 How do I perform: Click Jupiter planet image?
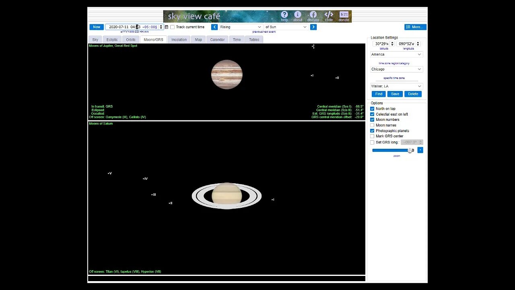pos(227,75)
